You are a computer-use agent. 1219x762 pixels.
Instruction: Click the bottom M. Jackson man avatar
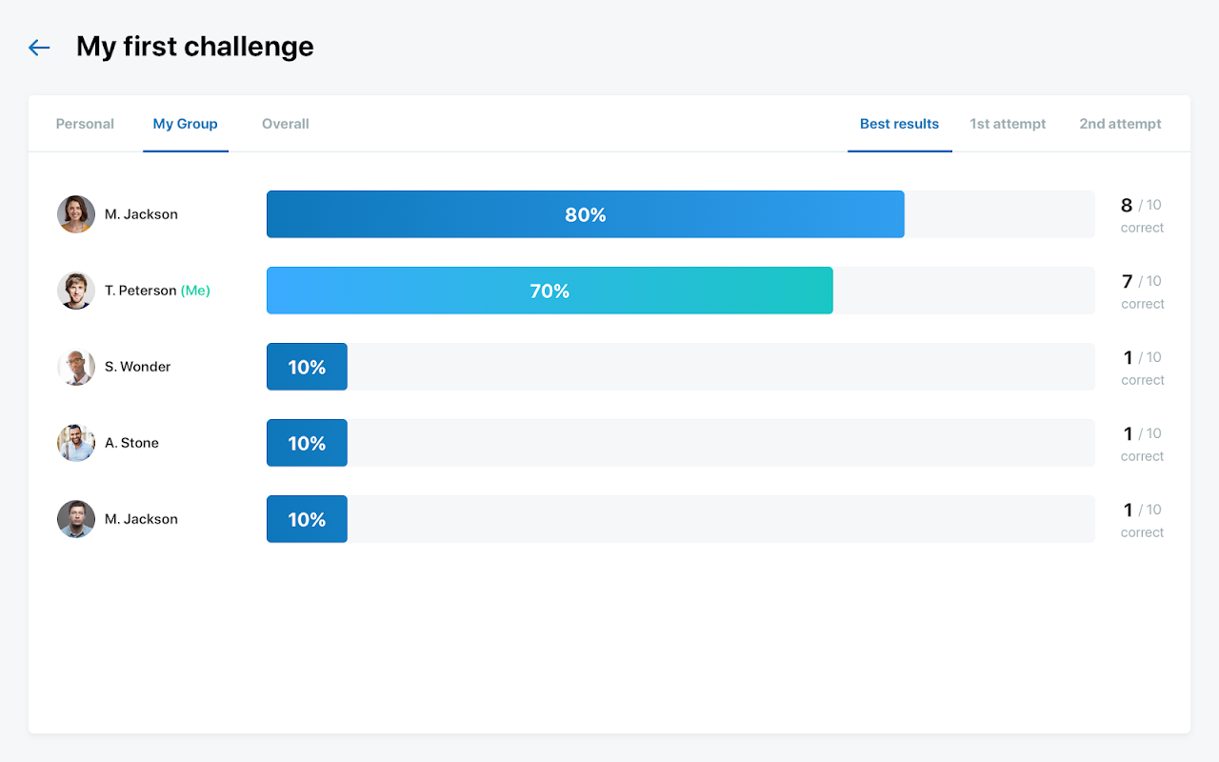point(76,519)
